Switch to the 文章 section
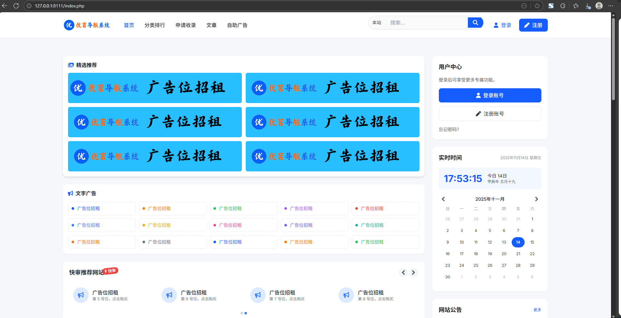This screenshot has width=621, height=318. tap(212, 25)
